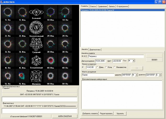Click the greyed OK button
The height and width of the screenshot is (119, 166).
[x=137, y=68]
